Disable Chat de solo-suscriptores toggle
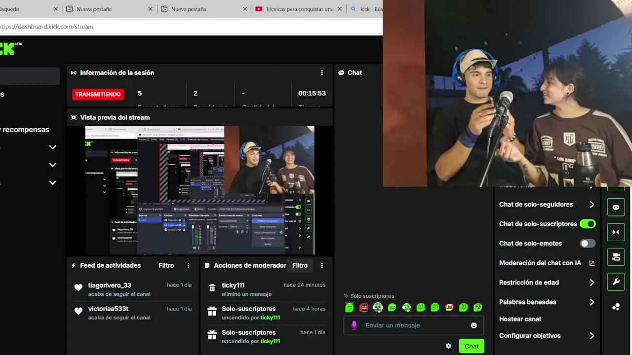632x355 pixels. 588,224
